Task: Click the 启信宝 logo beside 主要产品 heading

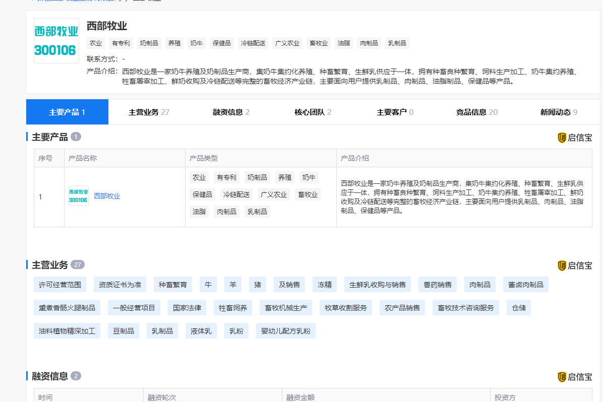Action: click(x=575, y=138)
